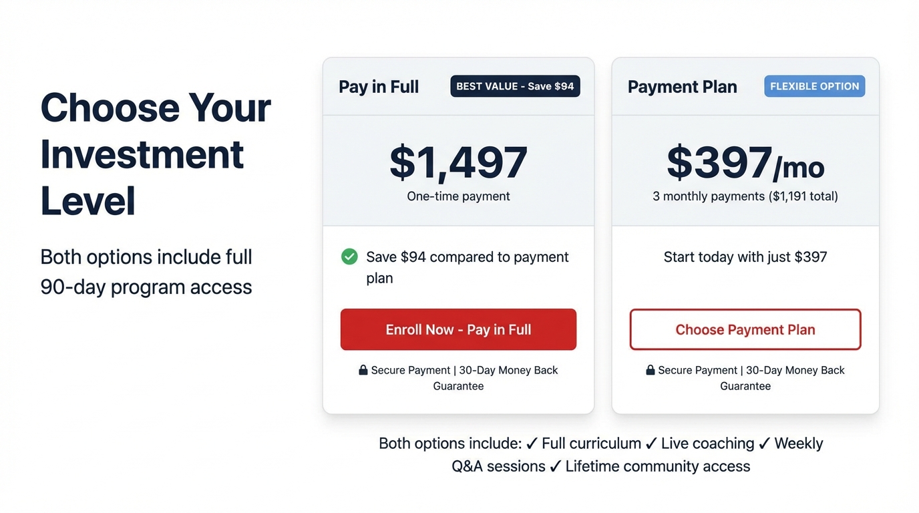This screenshot has width=919, height=513.
Task: Select the Choose Payment Plan button
Action: pyautogui.click(x=745, y=329)
